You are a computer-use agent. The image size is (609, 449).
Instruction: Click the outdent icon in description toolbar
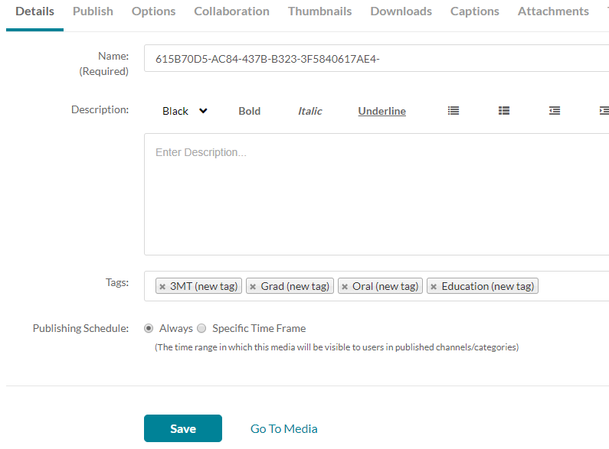(x=555, y=111)
